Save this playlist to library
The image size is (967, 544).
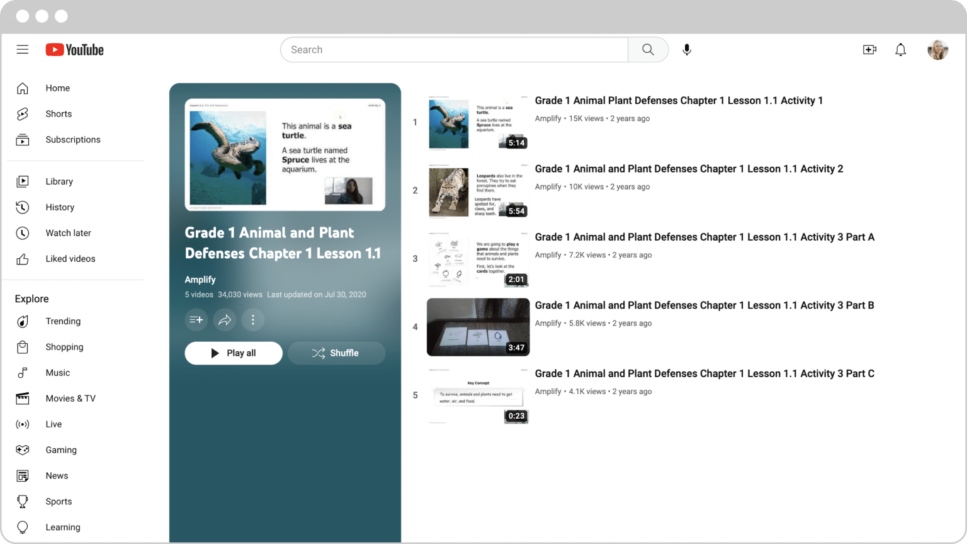[196, 320]
